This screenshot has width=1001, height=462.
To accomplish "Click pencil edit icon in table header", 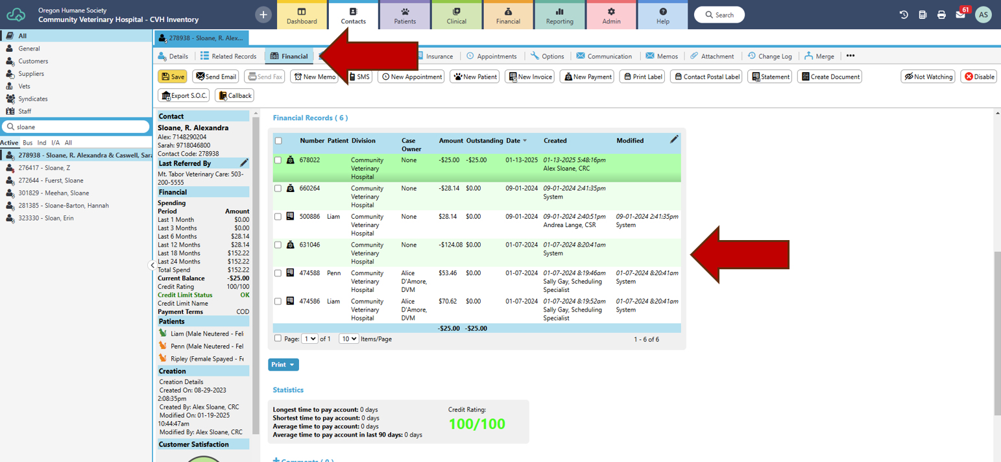I will point(674,139).
